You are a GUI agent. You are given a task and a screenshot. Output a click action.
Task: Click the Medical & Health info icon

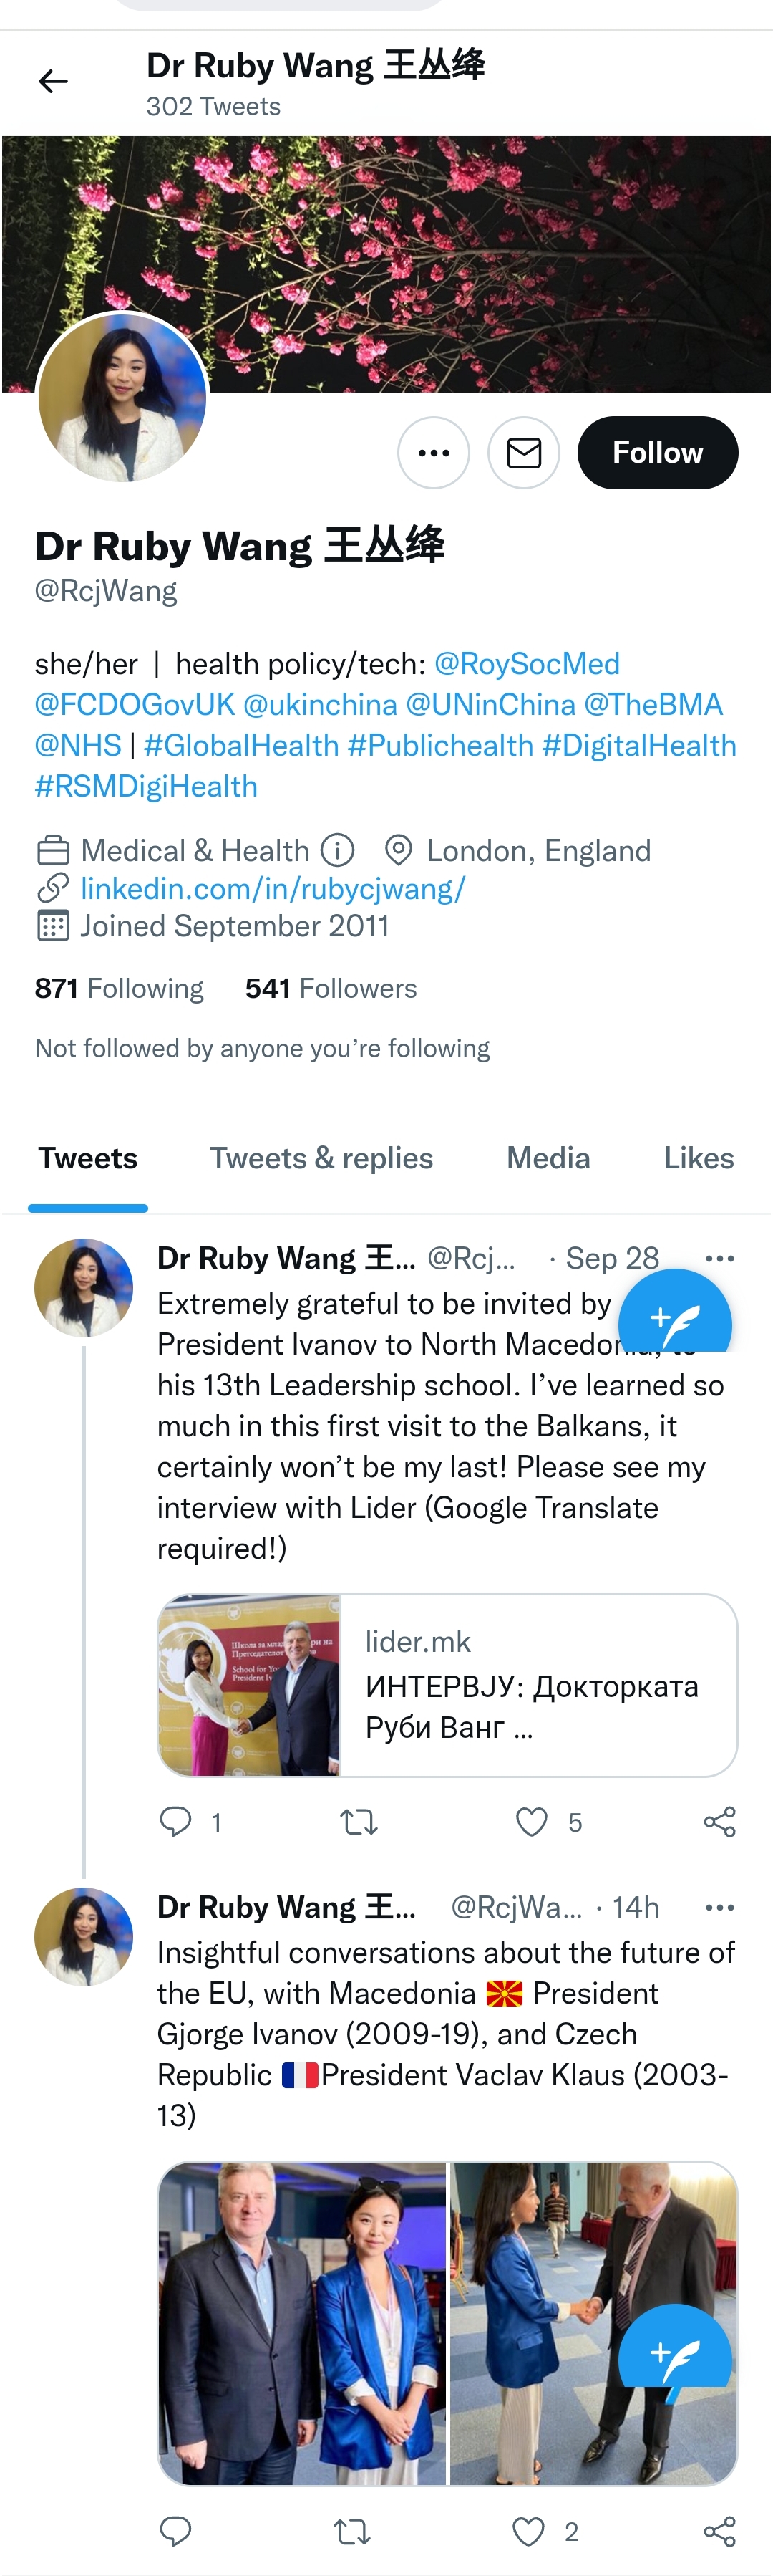(x=338, y=851)
